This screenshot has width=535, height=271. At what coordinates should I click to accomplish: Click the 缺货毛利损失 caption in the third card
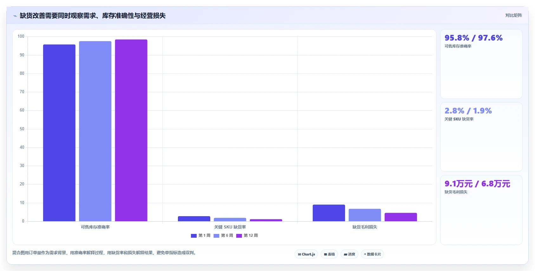456,192
